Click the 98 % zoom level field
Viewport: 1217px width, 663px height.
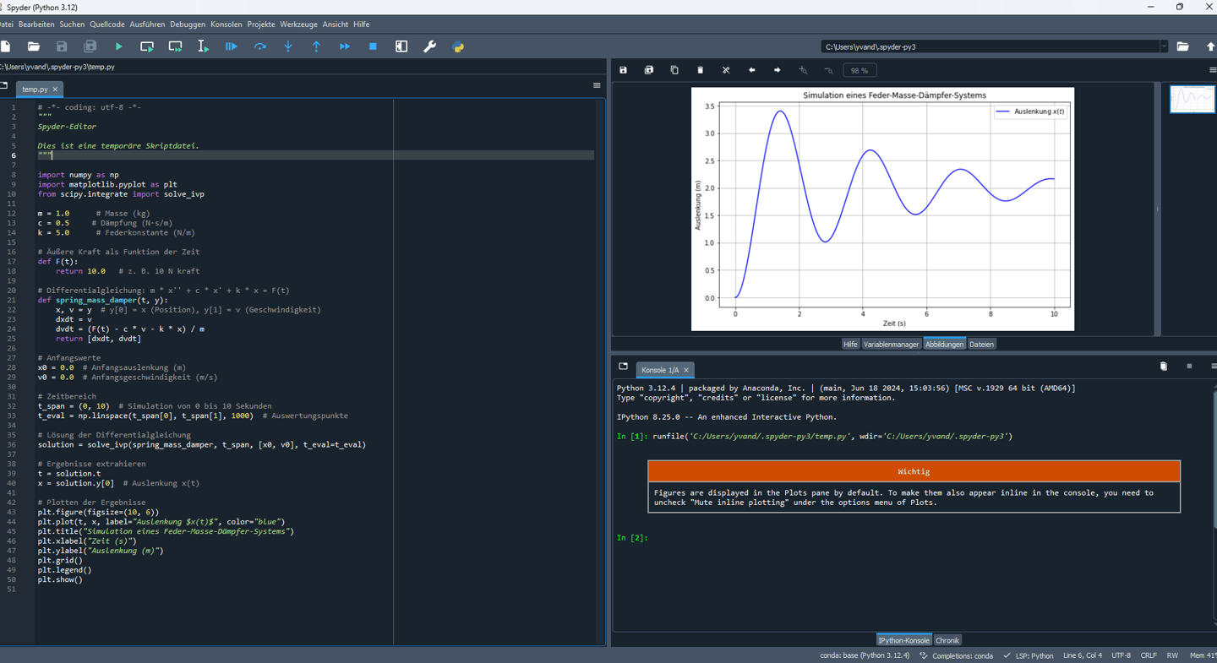pyautogui.click(x=860, y=71)
